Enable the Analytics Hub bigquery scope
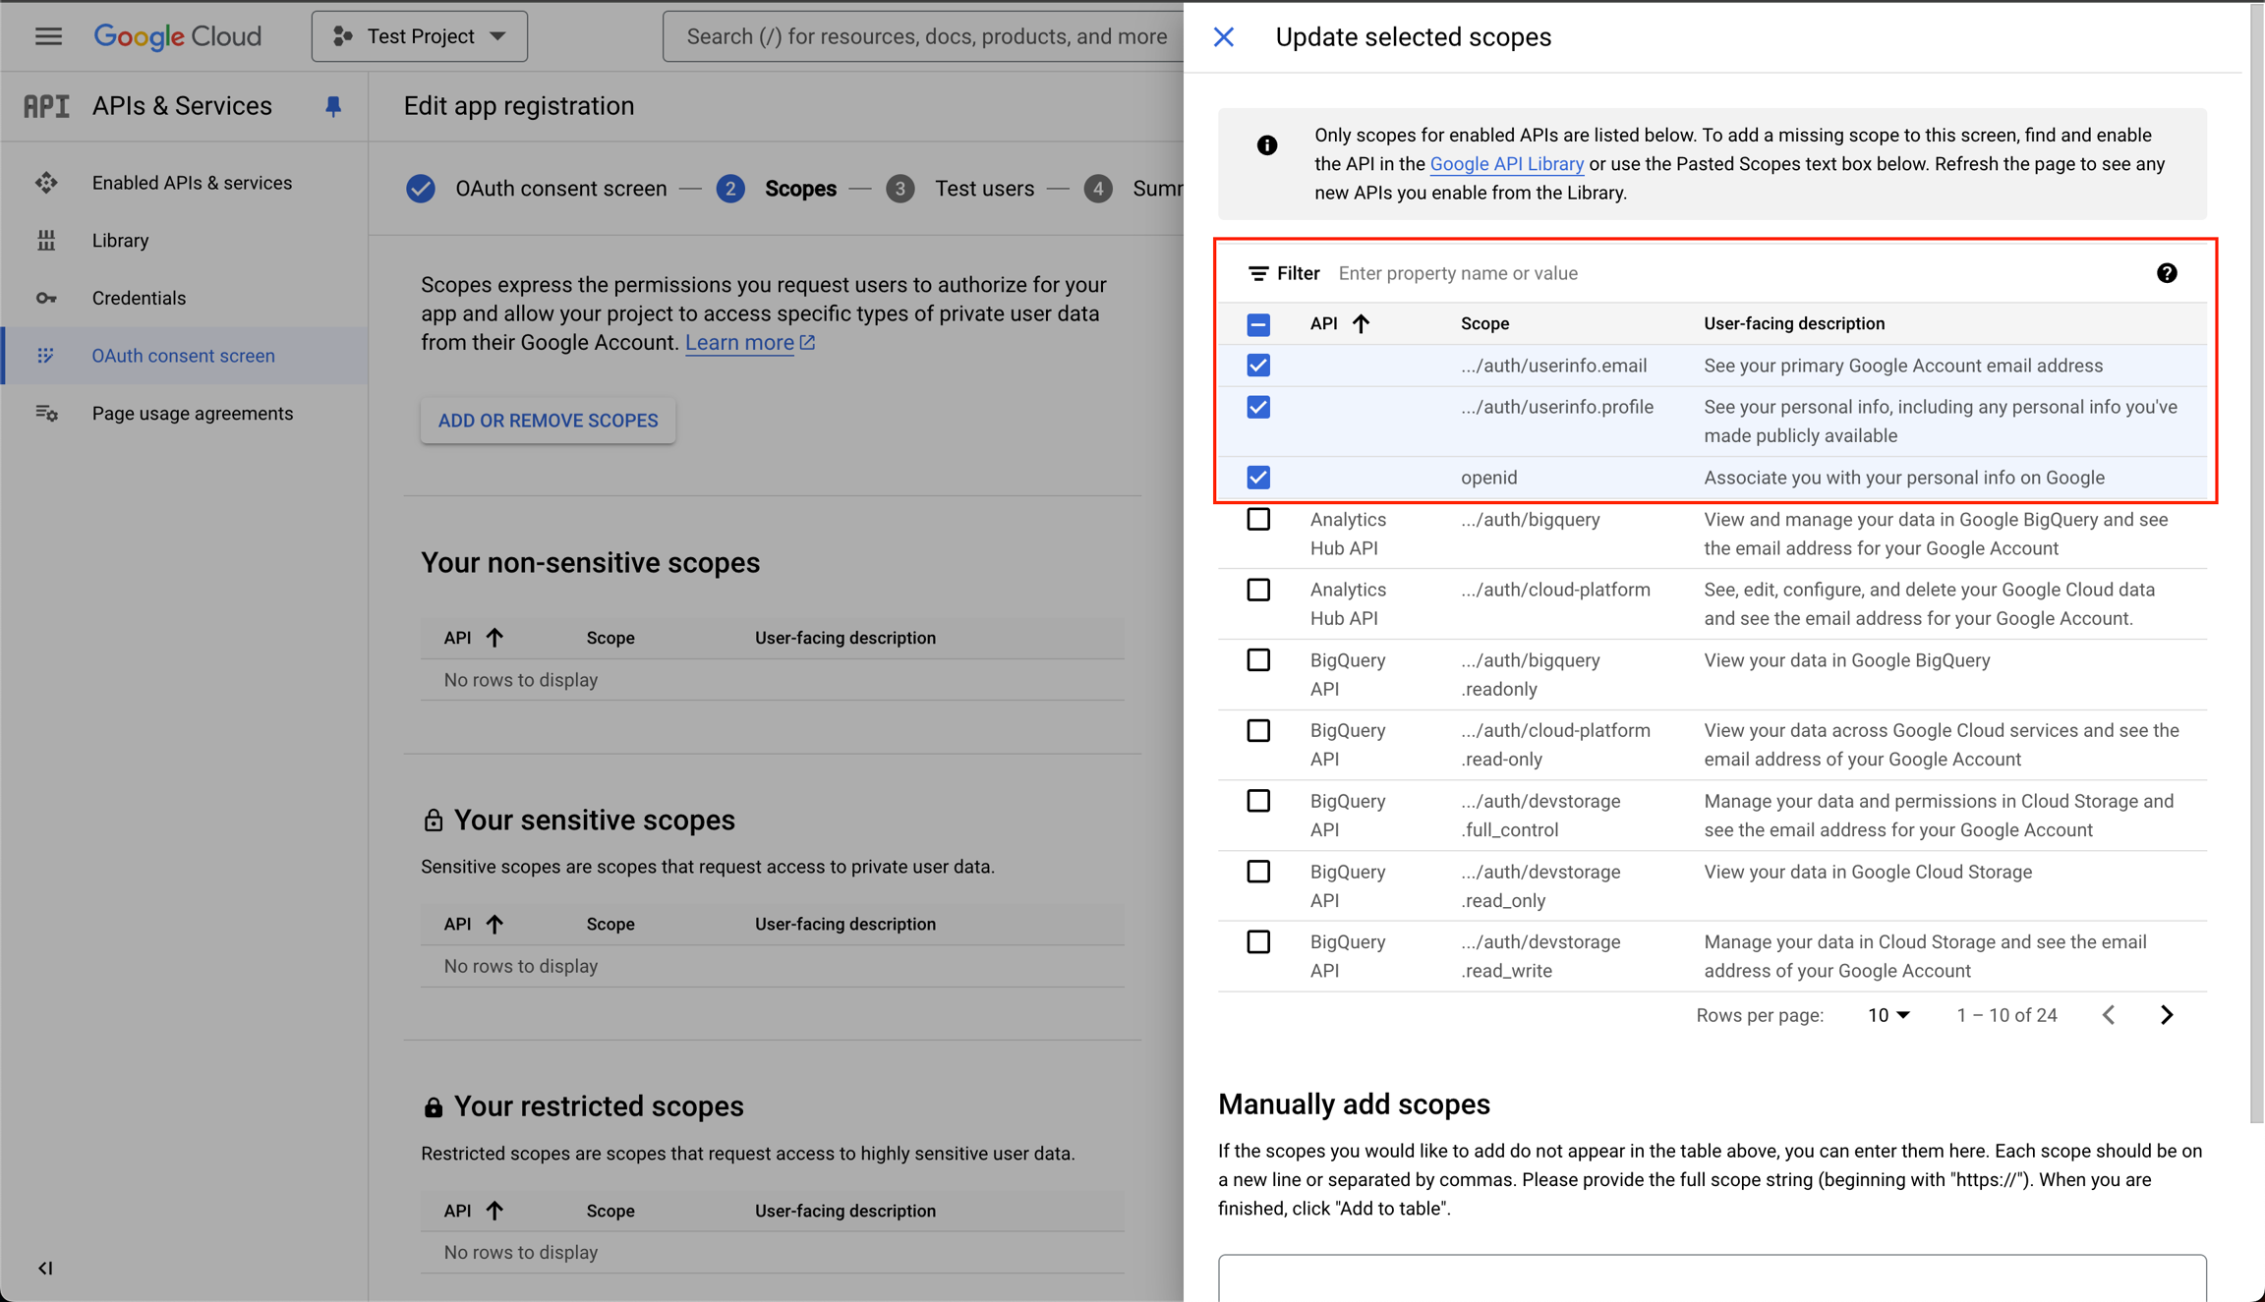 click(1258, 519)
